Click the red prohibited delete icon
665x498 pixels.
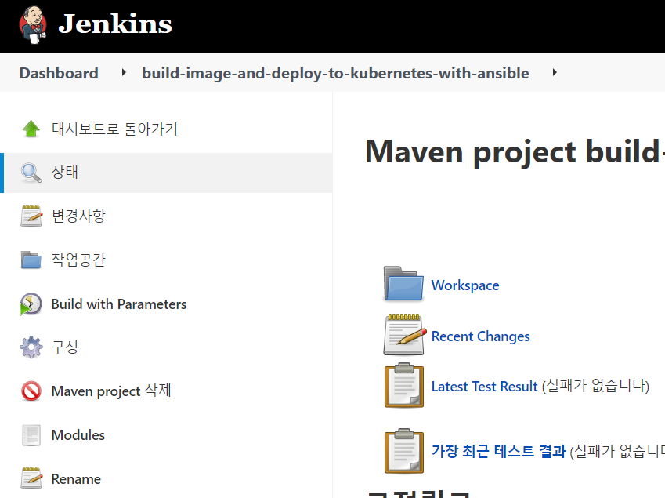click(31, 391)
